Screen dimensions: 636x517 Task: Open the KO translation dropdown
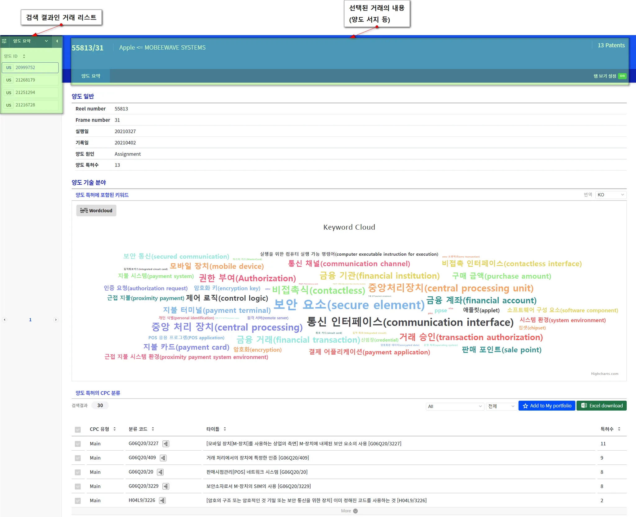[x=610, y=195]
